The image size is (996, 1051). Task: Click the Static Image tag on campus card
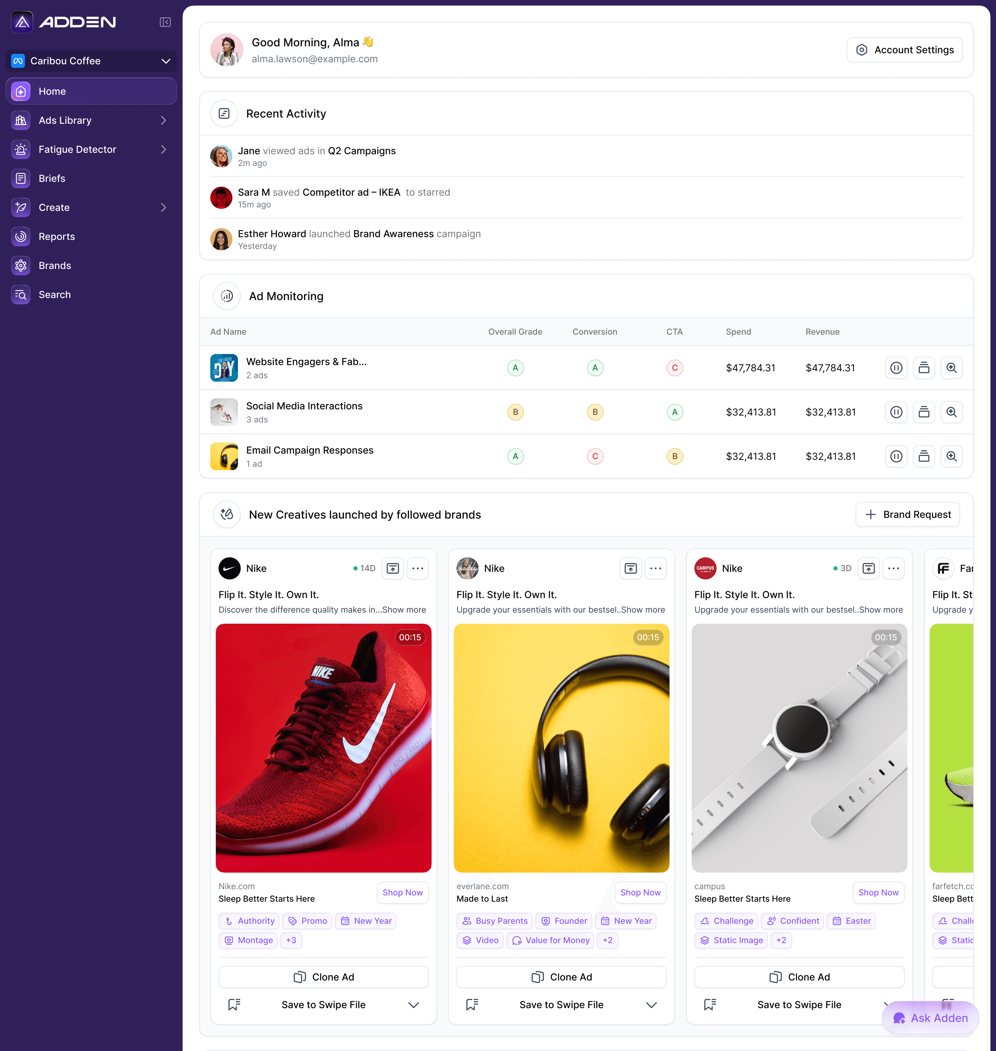[730, 941]
